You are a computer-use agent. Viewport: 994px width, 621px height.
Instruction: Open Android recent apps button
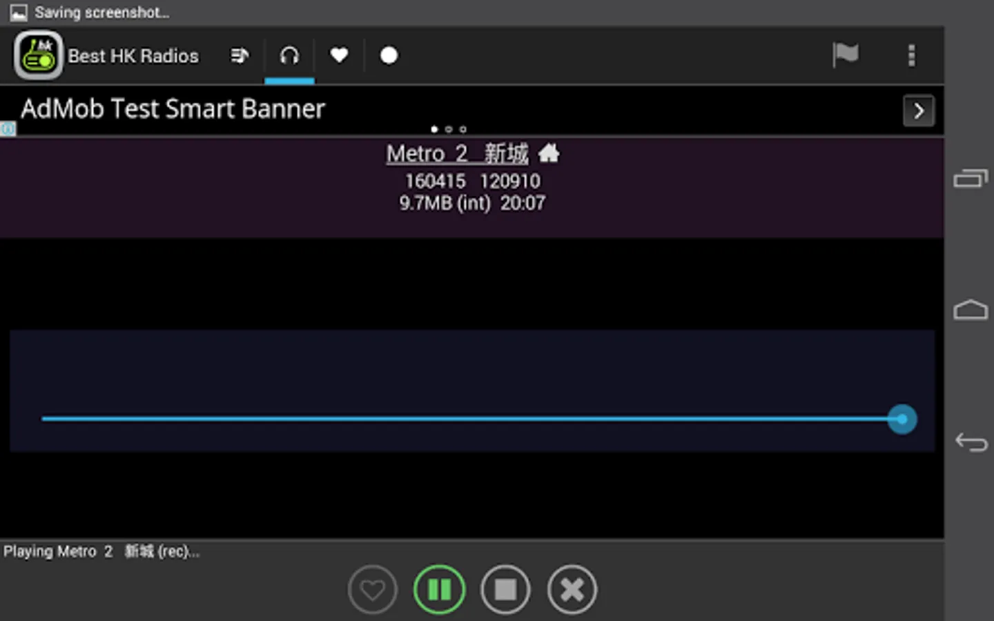click(x=971, y=178)
